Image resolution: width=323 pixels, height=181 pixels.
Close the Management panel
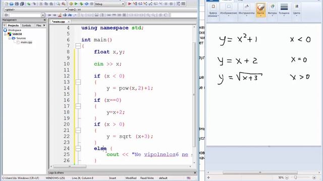point(45,20)
